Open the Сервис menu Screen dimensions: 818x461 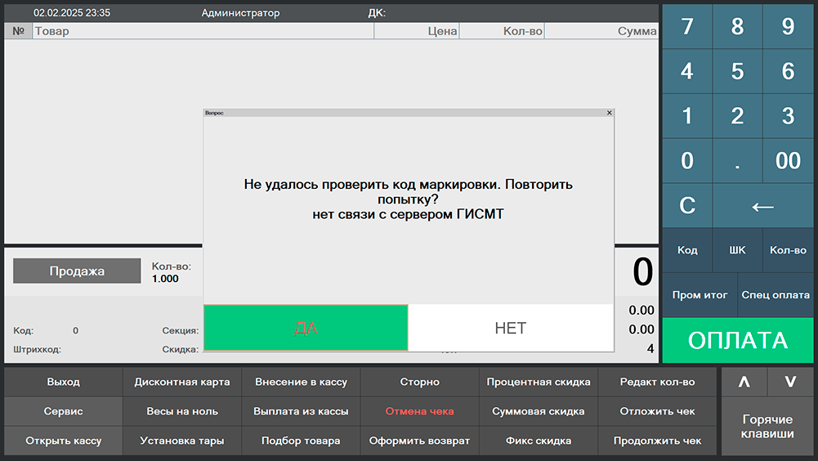(64, 411)
